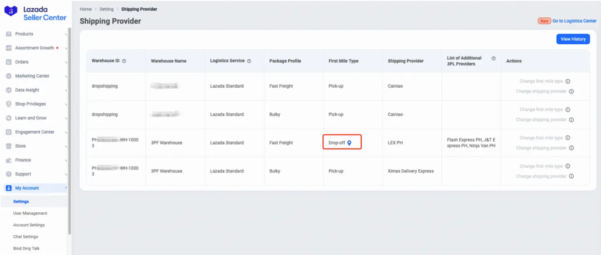
Task: Change first mile type for Ximex Delivery Express row
Action: tap(541, 166)
